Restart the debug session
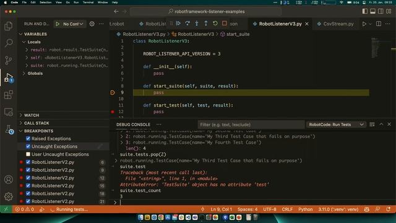The width and height of the screenshot is (396, 223). pos(215,24)
